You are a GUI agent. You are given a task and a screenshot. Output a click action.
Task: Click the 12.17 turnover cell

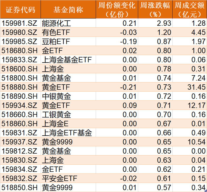click(190, 105)
